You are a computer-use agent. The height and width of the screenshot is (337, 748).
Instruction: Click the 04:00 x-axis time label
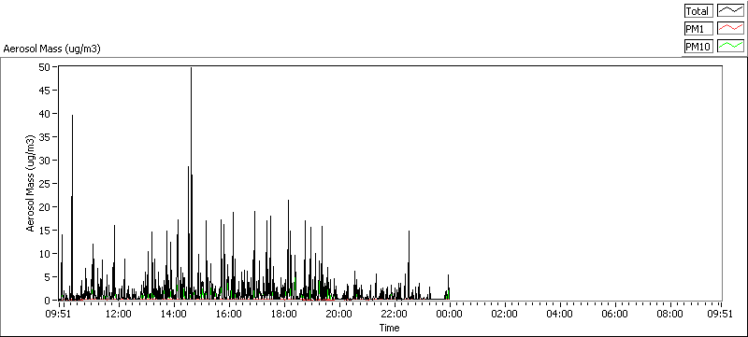[559, 315]
